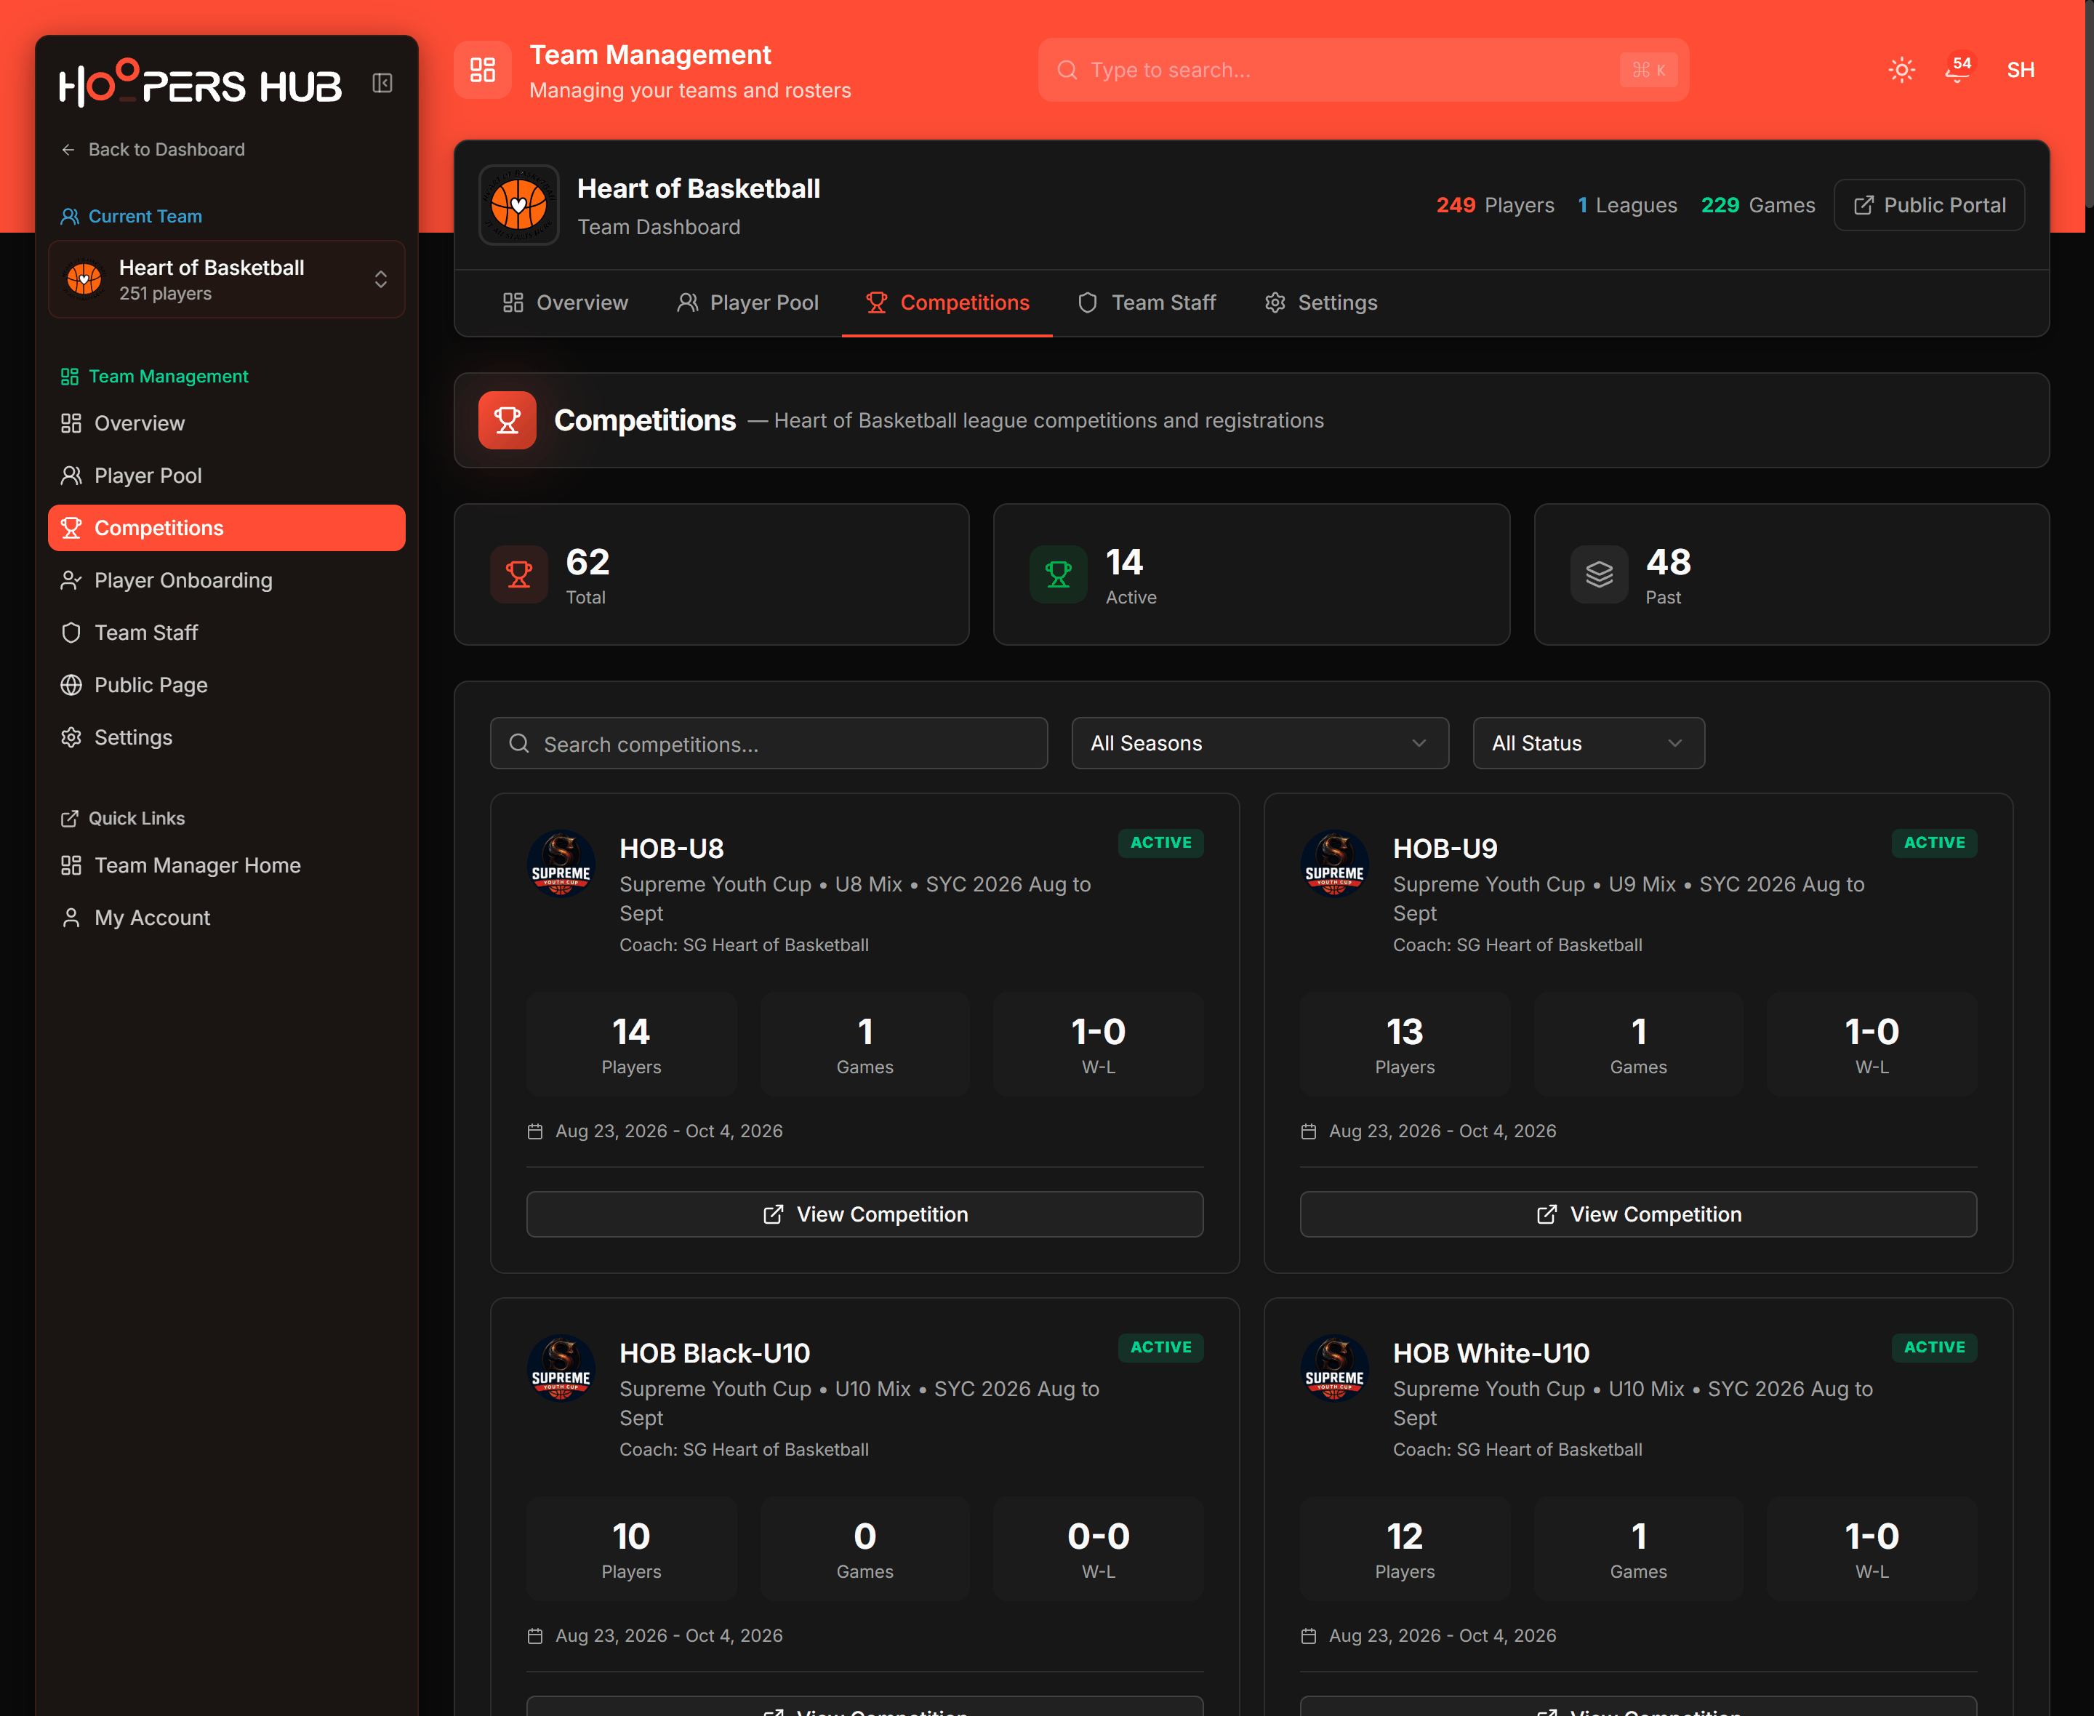The width and height of the screenshot is (2094, 1716).
Task: Click the HOB White-U10 Supreme logo
Action: click(1334, 1368)
